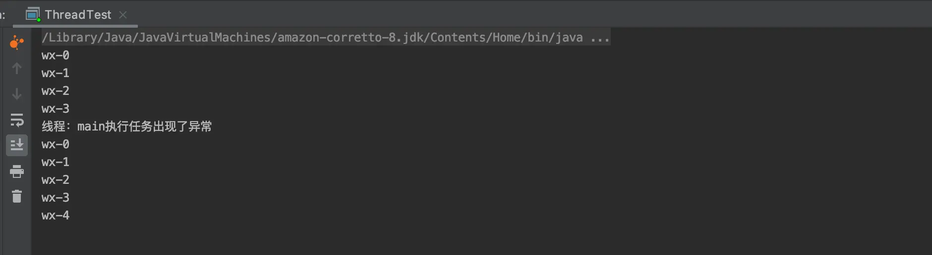Click wx-0 line directly below the java command
Viewport: 932px width, 255px height.
(x=56, y=55)
